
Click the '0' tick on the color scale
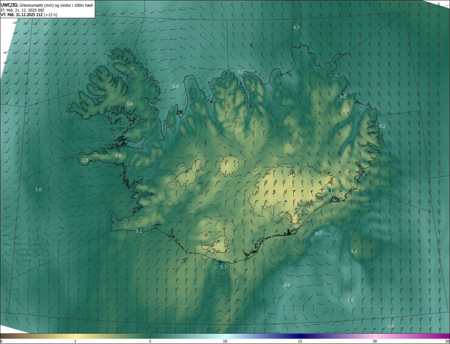point(1,341)
